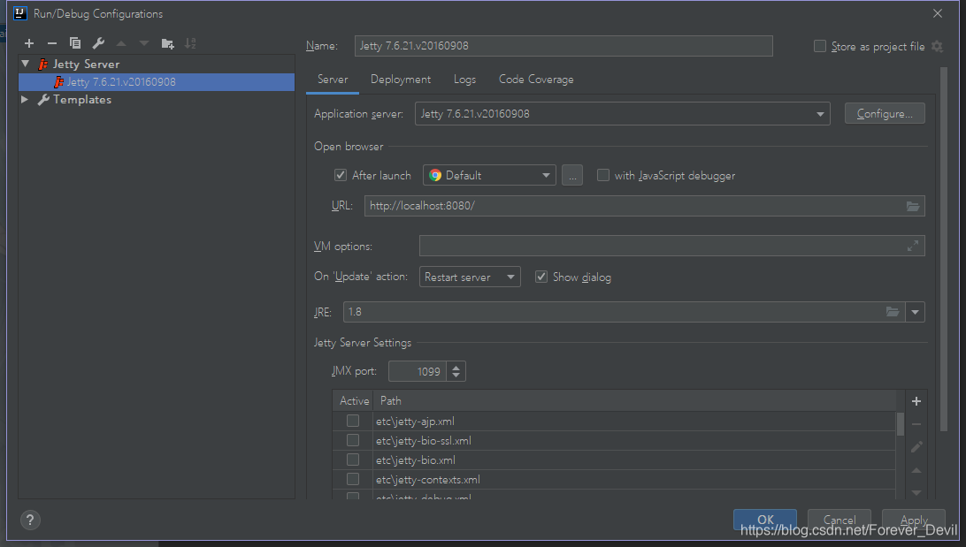Switch to Deployment tab
The width and height of the screenshot is (966, 547).
pyautogui.click(x=401, y=80)
